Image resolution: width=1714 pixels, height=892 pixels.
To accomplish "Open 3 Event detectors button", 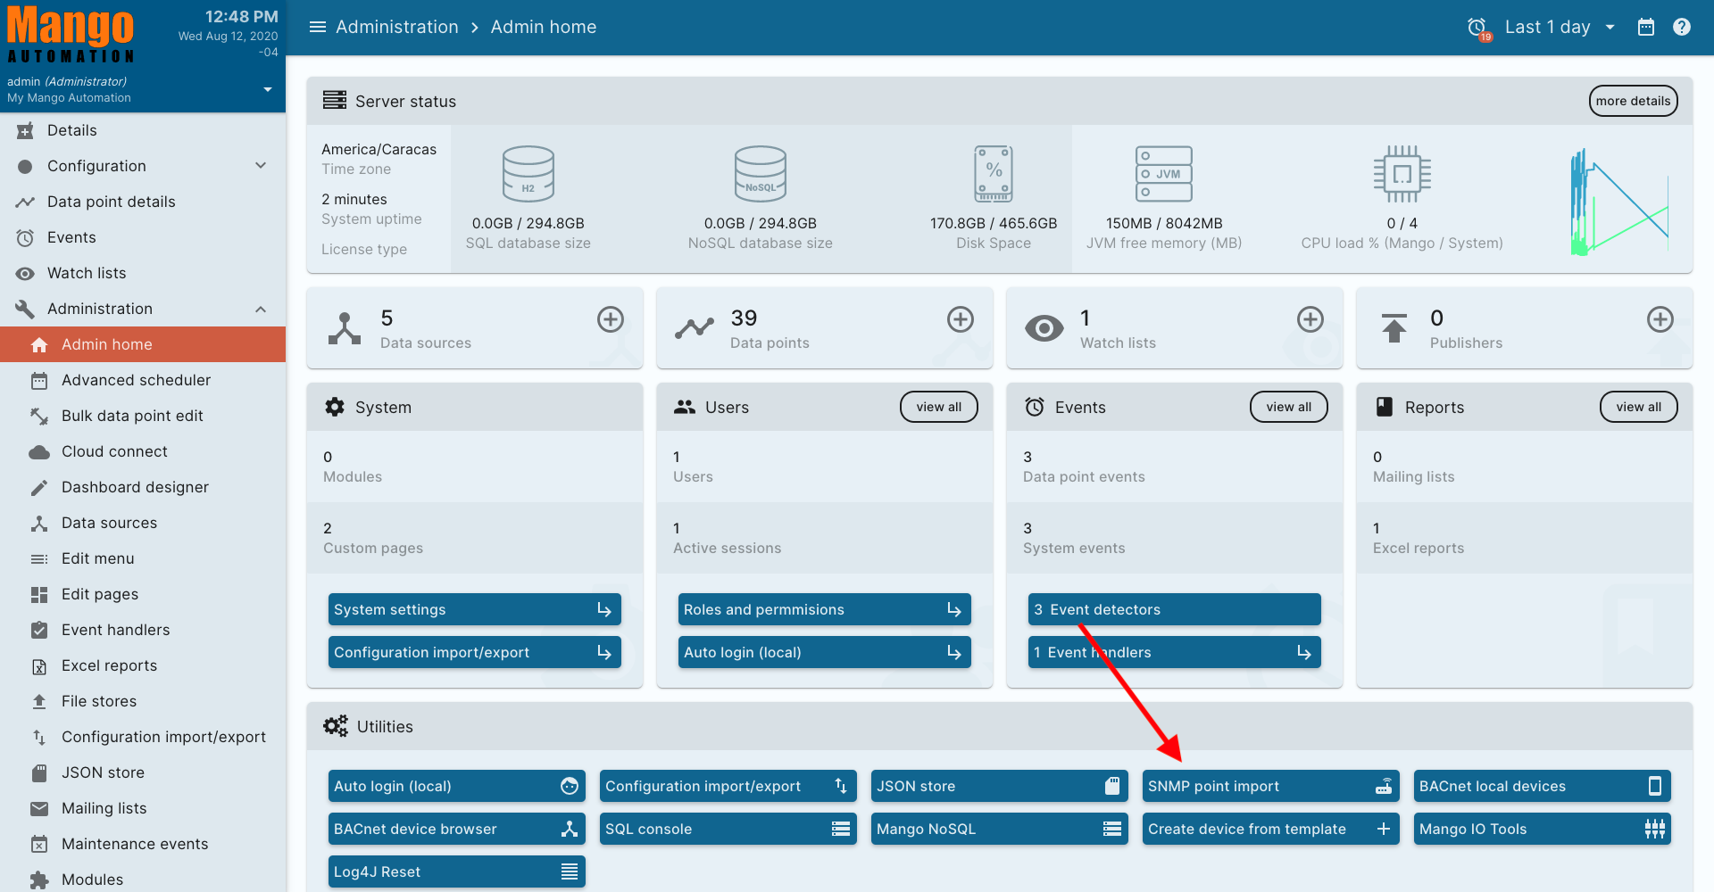I will point(1175,609).
